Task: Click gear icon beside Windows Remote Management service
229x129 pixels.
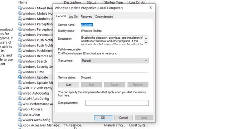Action: click(20, 56)
